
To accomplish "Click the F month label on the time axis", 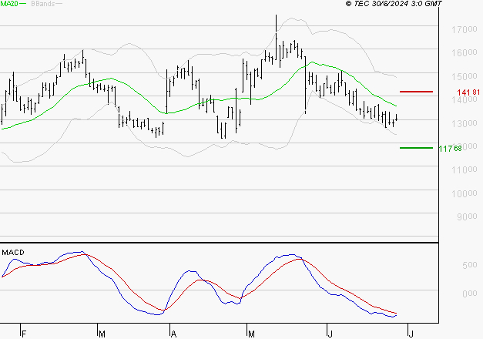I will (24, 334).
